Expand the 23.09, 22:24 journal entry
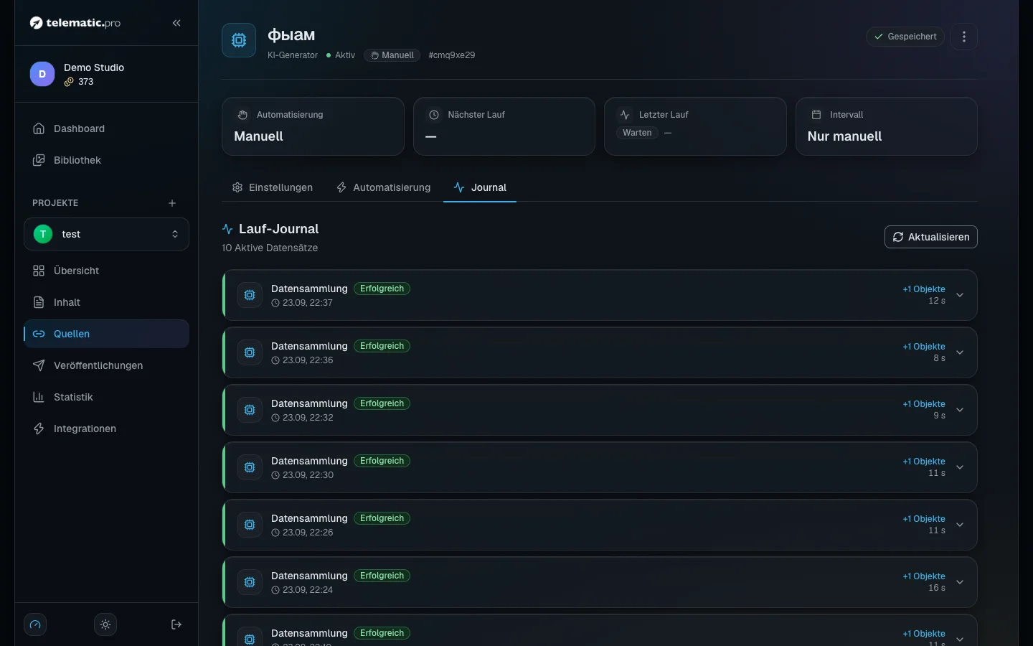1033x646 pixels. pyautogui.click(x=960, y=582)
